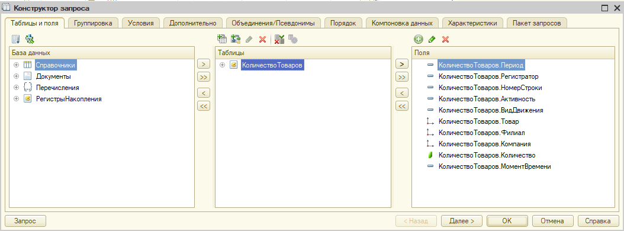Viewport: 624px width, 231px height.
Task: Expand the РегистрыНакопления node
Action: click(x=17, y=99)
